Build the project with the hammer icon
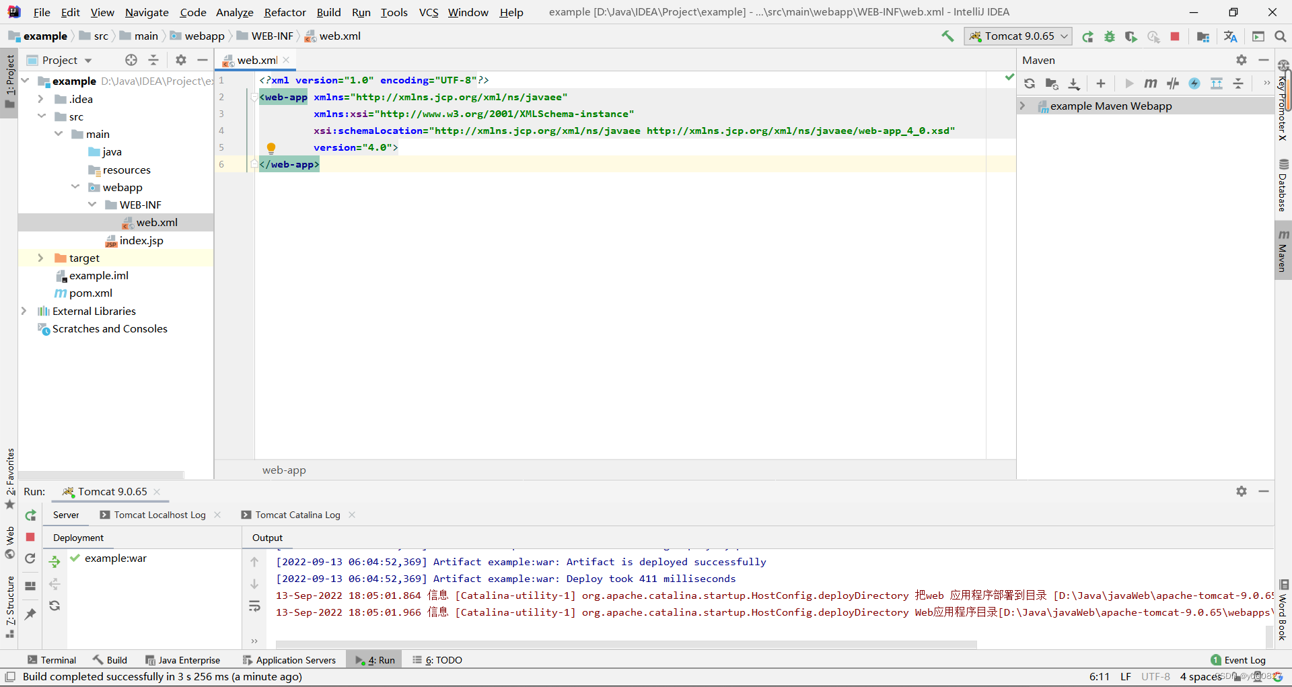1292x687 pixels. click(947, 36)
